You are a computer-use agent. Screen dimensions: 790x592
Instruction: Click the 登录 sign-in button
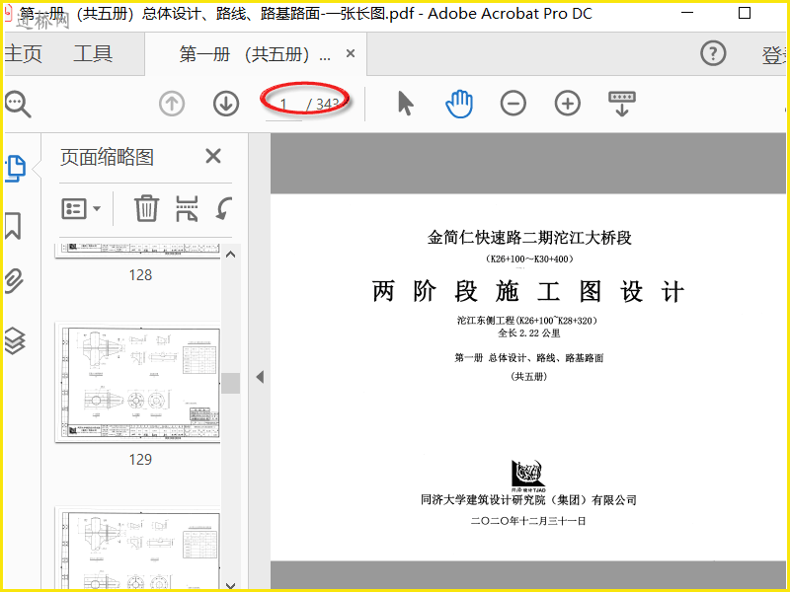(x=773, y=55)
